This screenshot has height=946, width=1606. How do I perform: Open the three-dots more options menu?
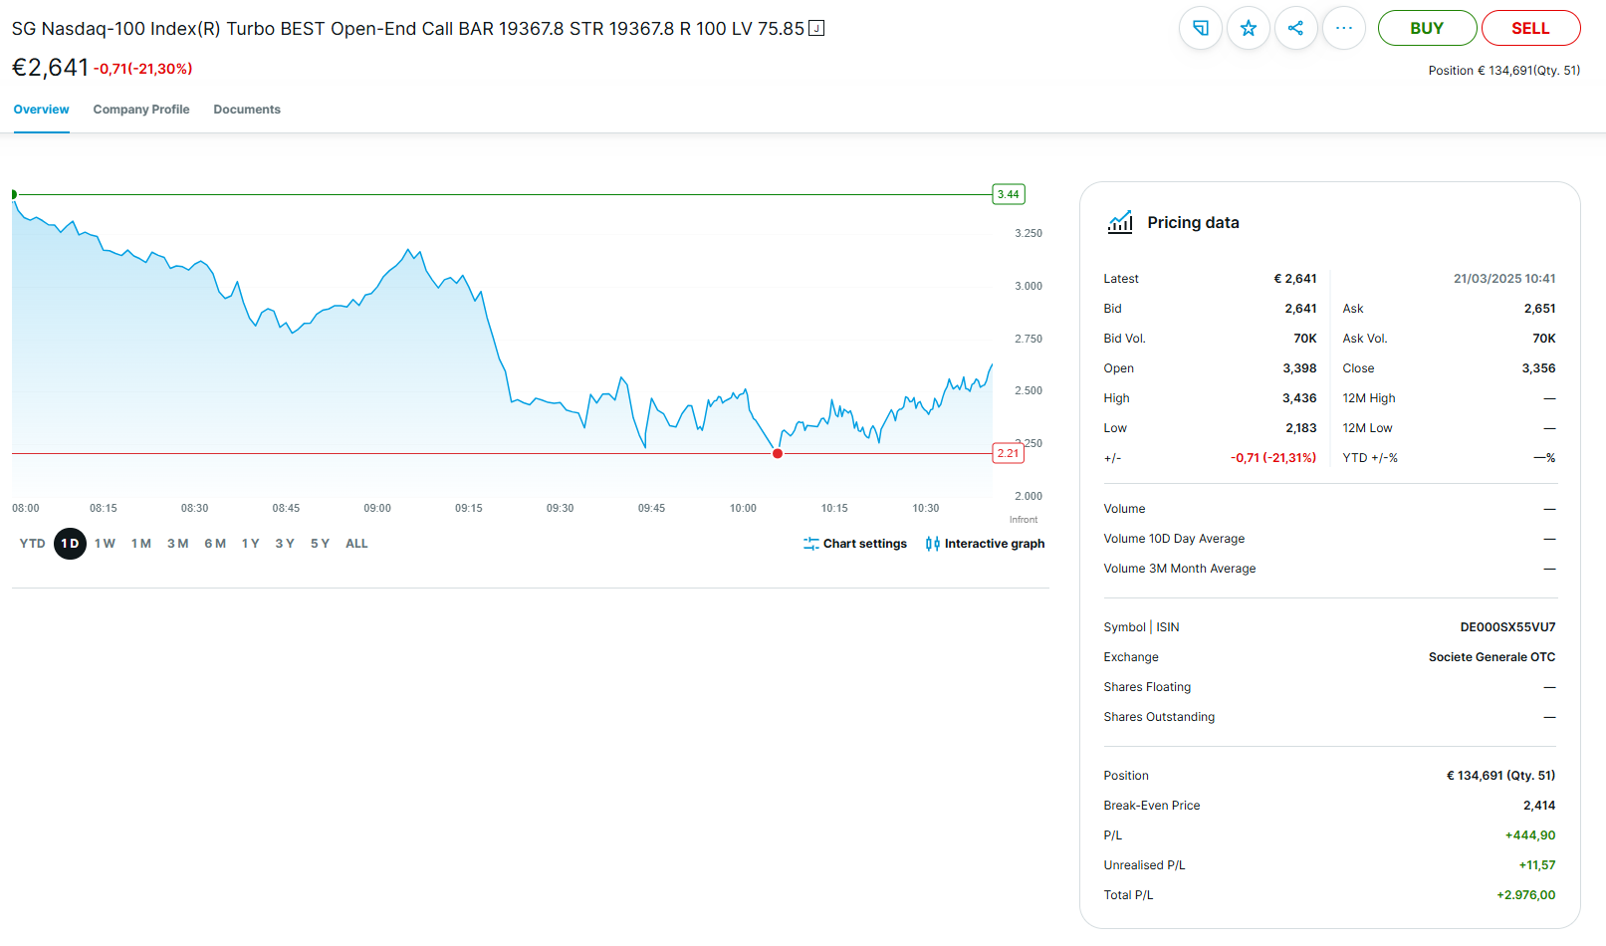(1343, 28)
